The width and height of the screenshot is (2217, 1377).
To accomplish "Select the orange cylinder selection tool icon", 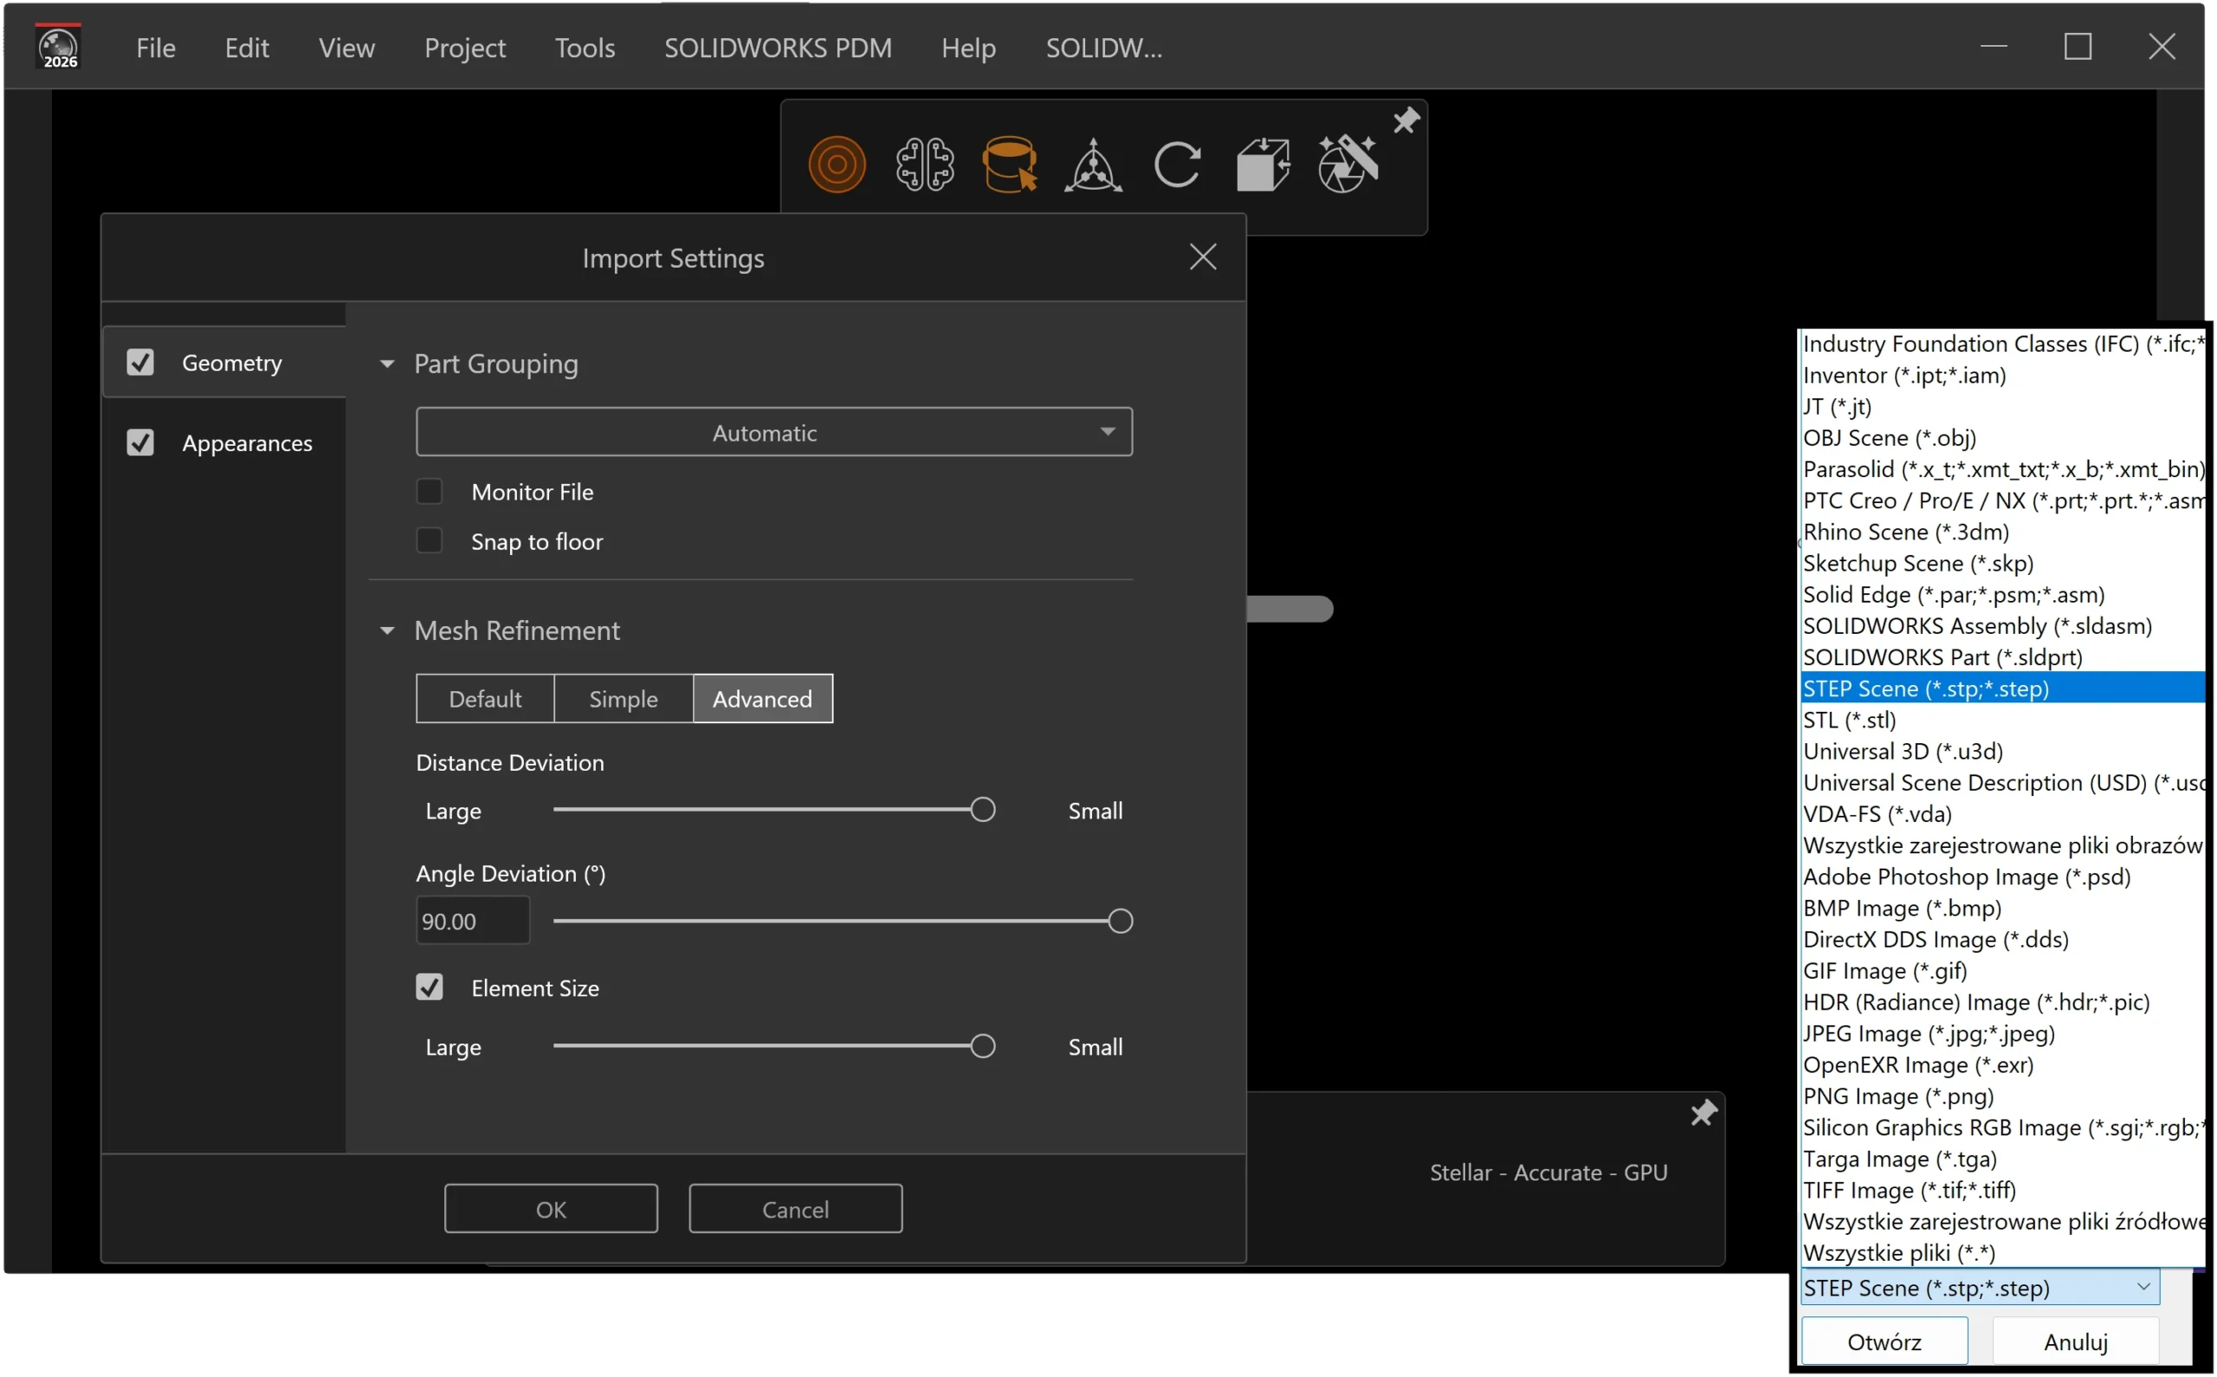I will point(1009,165).
